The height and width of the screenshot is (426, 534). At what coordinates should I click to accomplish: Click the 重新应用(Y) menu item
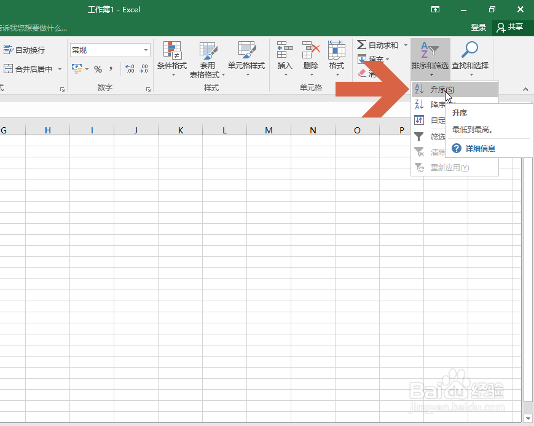pyautogui.click(x=455, y=168)
